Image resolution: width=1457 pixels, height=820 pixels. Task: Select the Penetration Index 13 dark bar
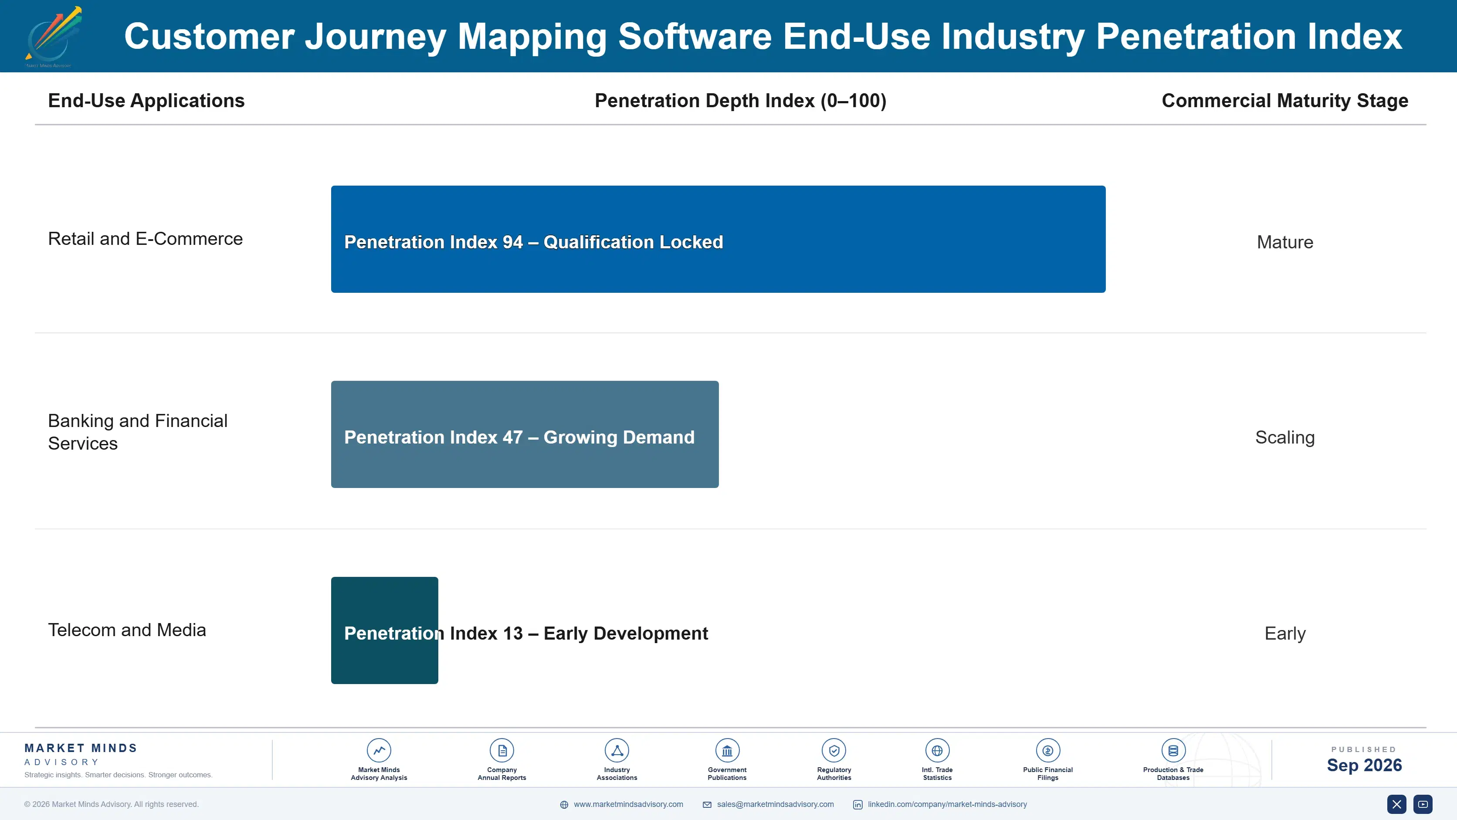384,630
